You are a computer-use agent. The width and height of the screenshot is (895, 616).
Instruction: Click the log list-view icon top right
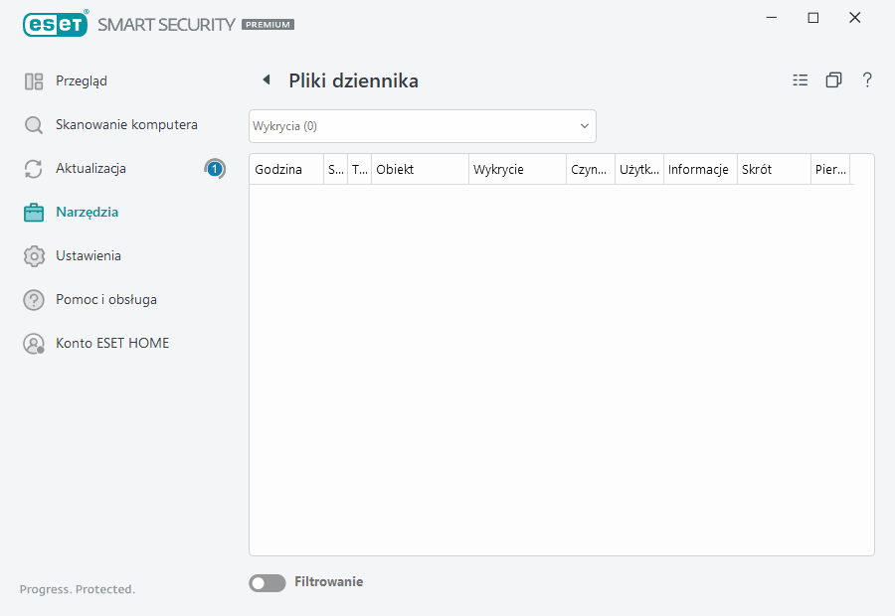point(800,79)
